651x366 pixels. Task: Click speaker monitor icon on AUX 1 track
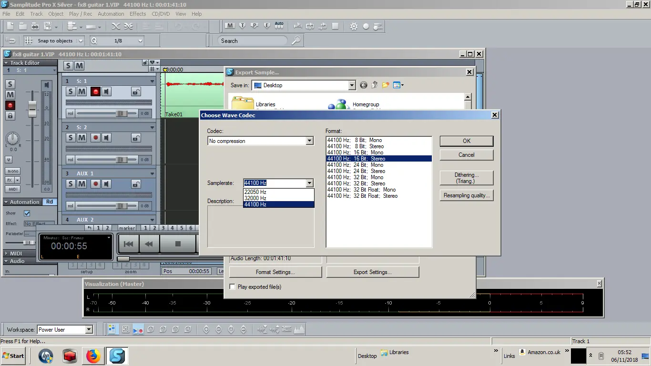tap(107, 184)
